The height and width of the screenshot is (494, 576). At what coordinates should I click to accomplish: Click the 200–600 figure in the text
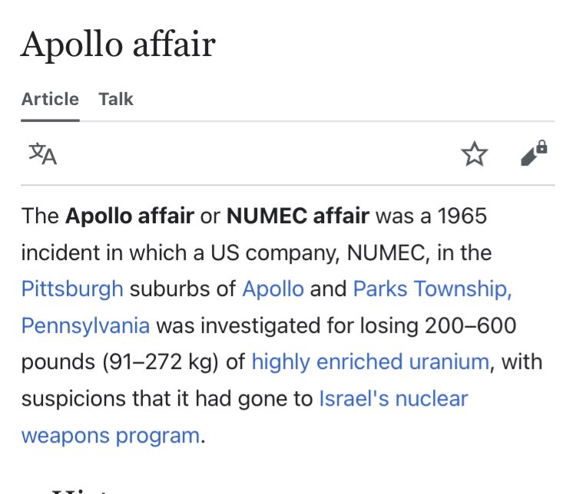[472, 325]
